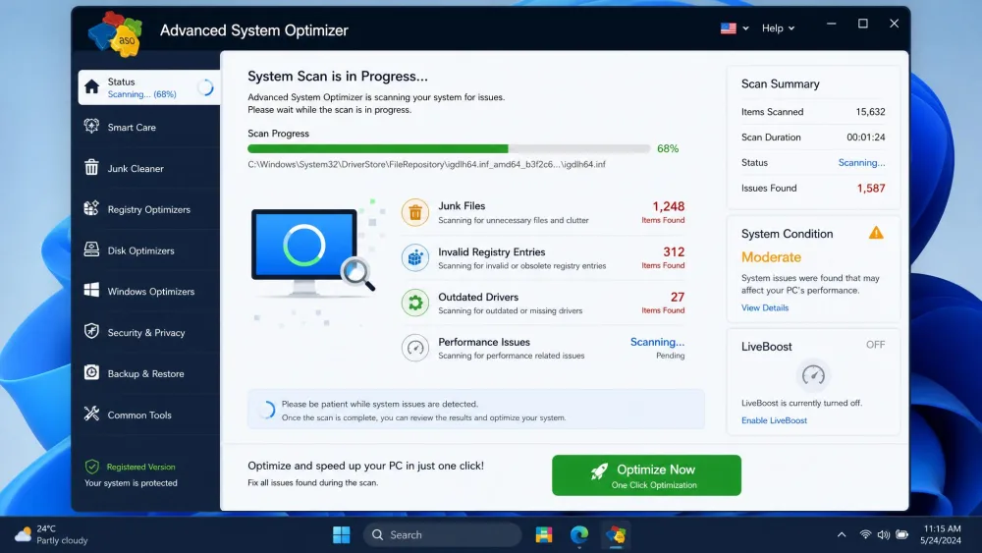This screenshot has width=982, height=553.
Task: Launch Microsoft Edge from the taskbar
Action: coord(579,535)
